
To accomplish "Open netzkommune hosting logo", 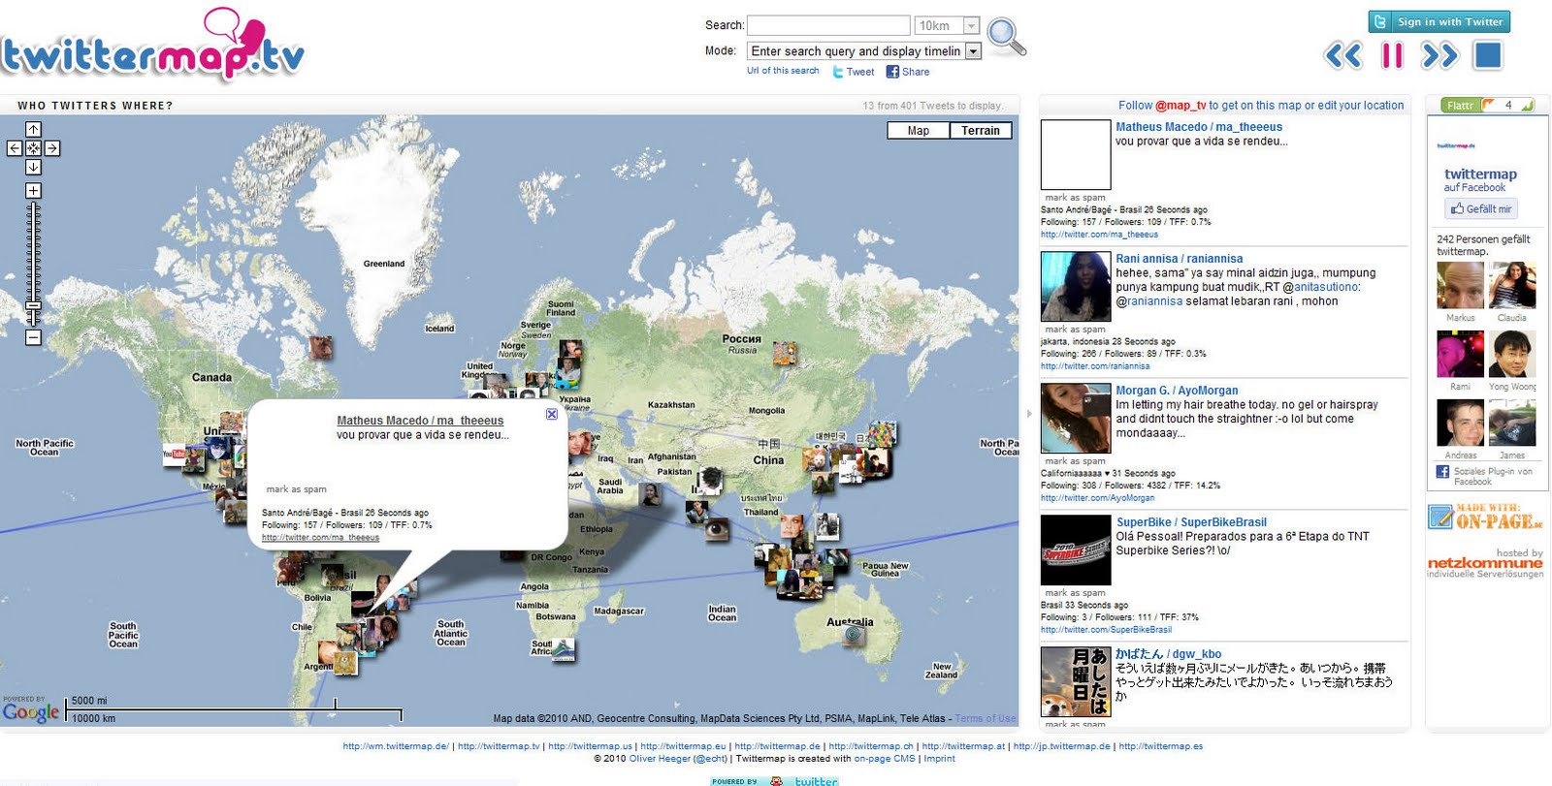I will tap(1485, 563).
